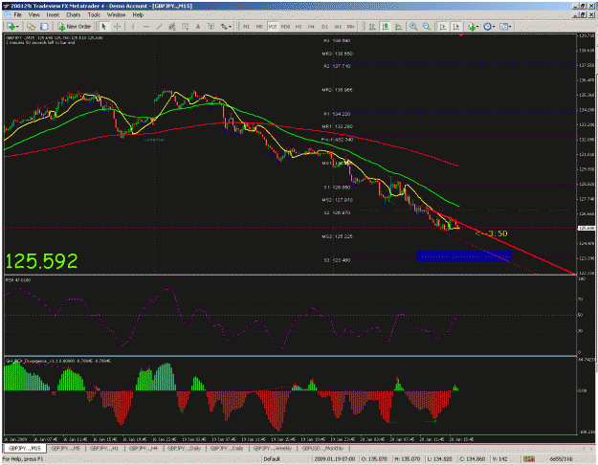Switch timeframe to MN monthly
Viewport: 598px width, 465px height.
tap(351, 27)
